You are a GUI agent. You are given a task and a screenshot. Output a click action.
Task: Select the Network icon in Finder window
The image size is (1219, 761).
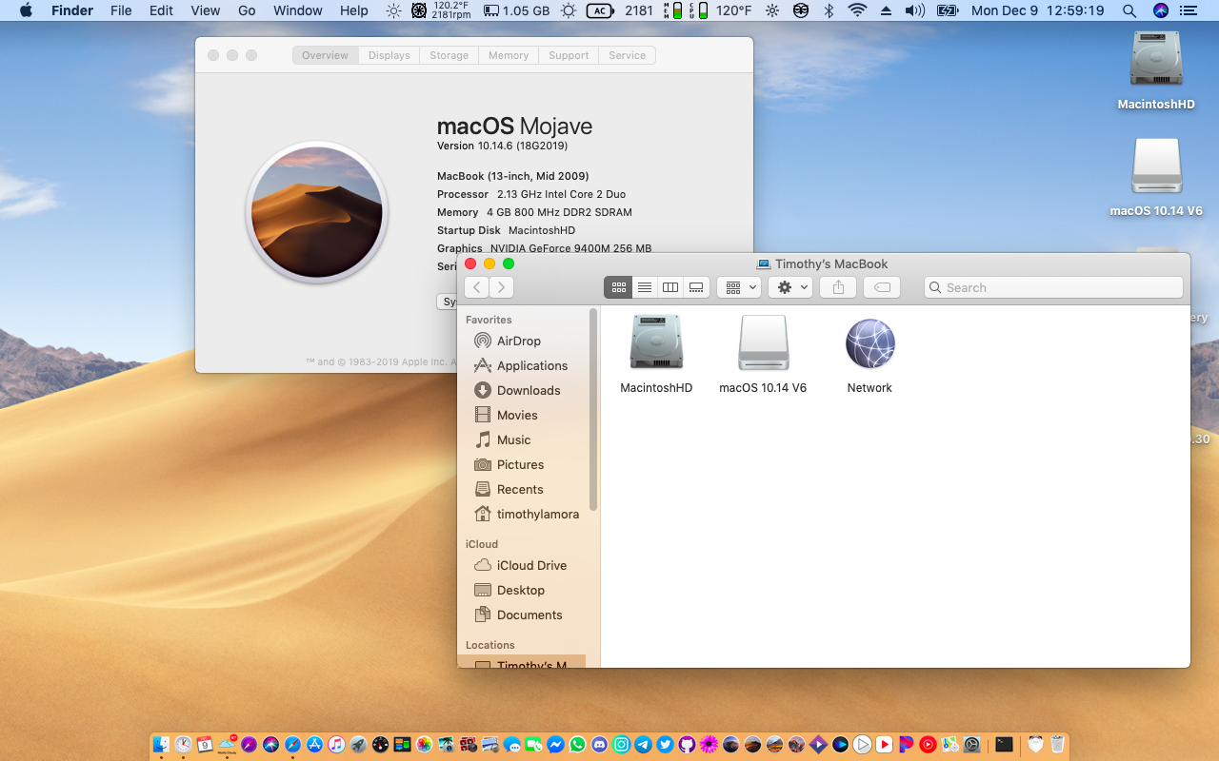tap(869, 354)
